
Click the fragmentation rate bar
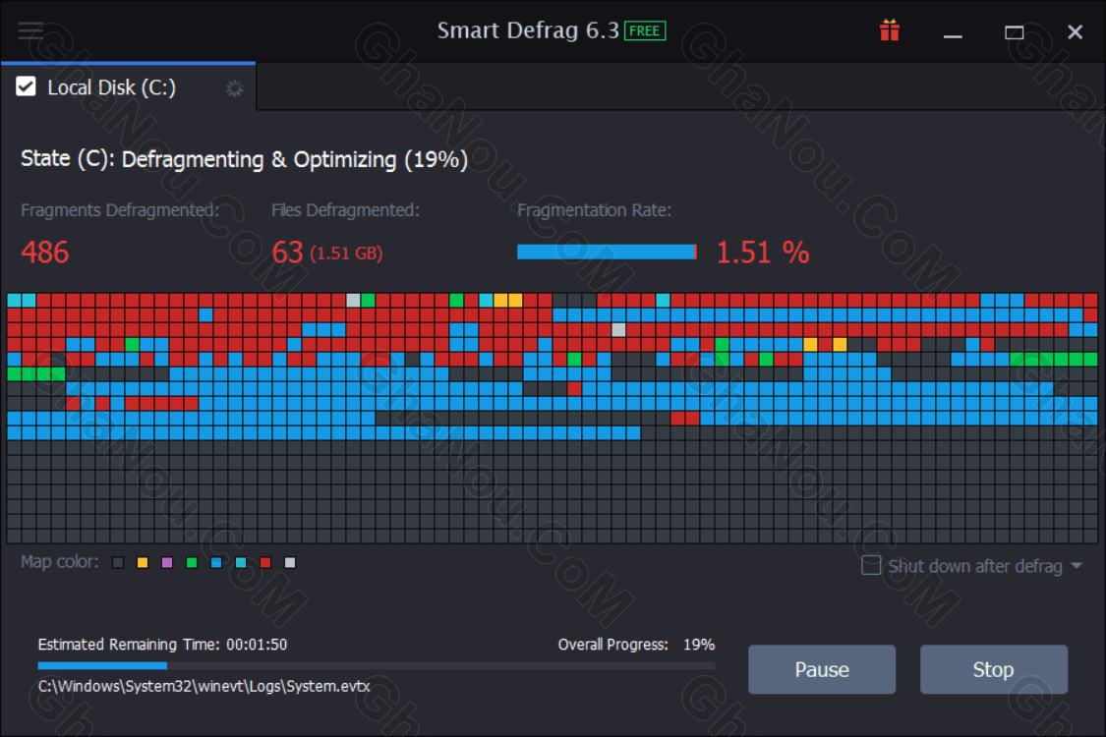click(607, 252)
